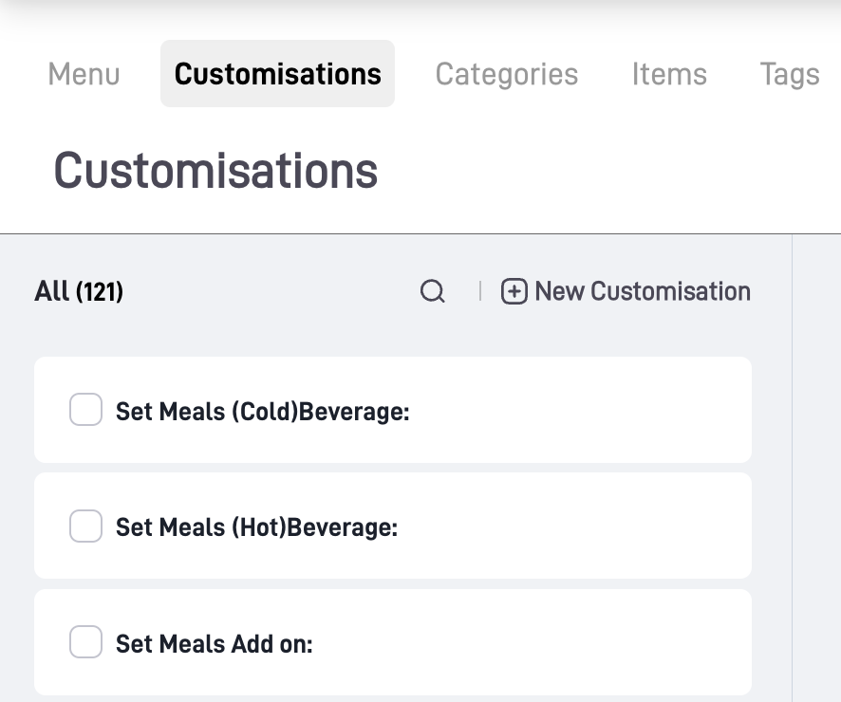The height and width of the screenshot is (702, 841).
Task: Click the New Customisation text label
Action: 643,291
